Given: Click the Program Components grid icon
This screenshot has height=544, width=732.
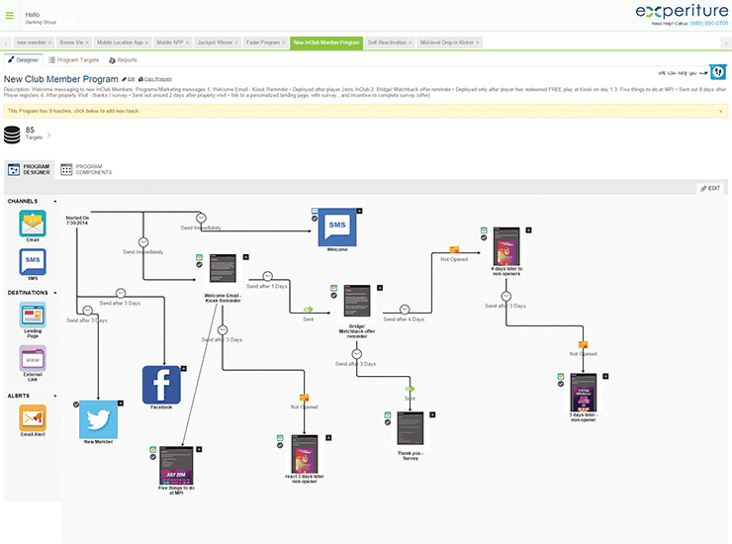Looking at the screenshot, I should coord(66,169).
